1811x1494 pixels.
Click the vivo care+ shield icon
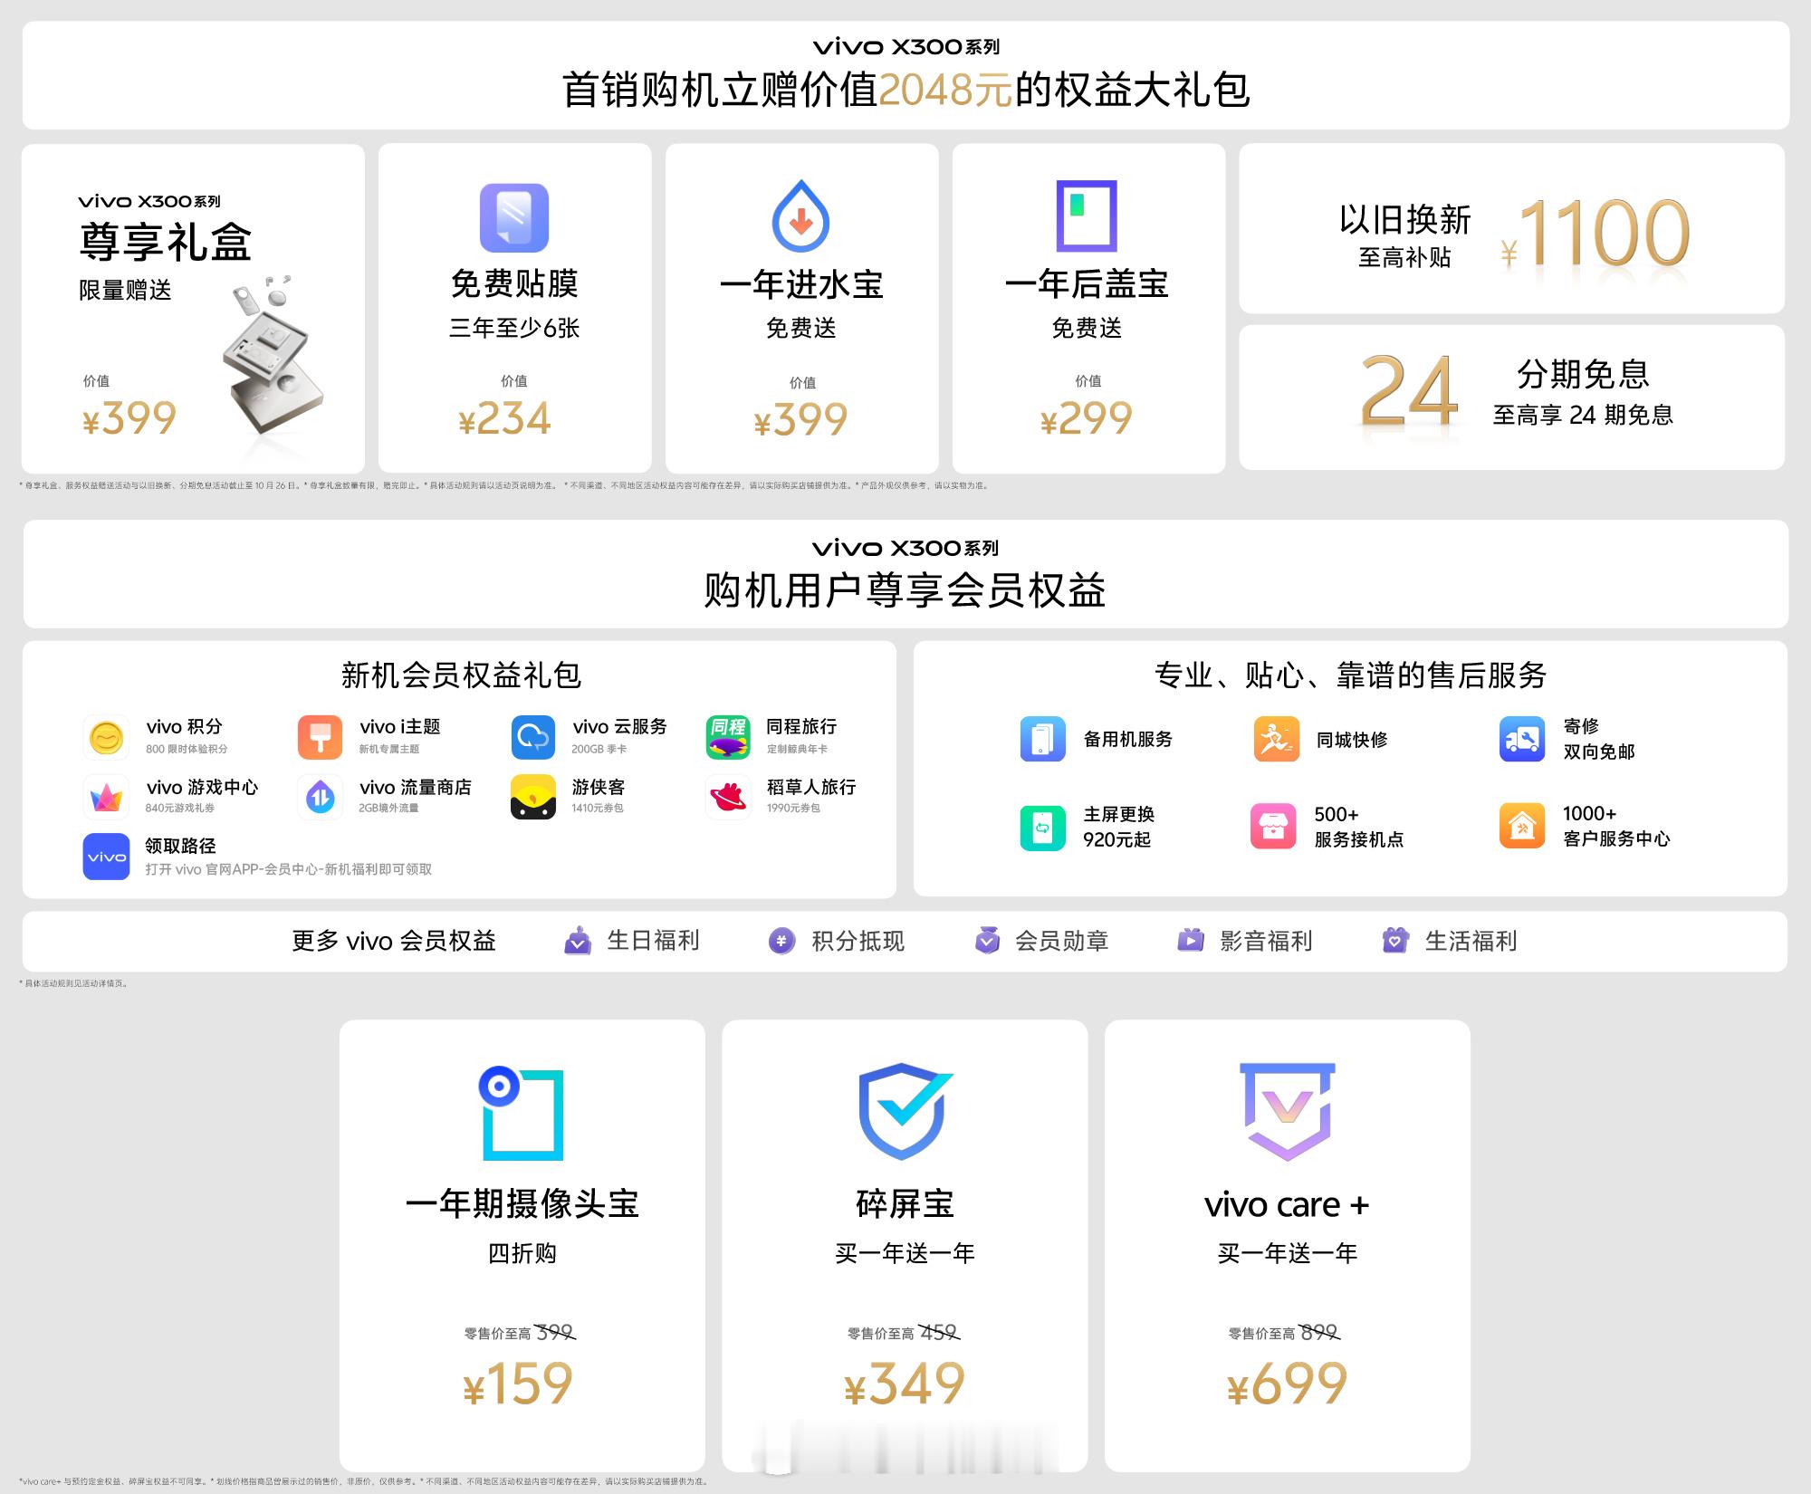coord(1287,1112)
